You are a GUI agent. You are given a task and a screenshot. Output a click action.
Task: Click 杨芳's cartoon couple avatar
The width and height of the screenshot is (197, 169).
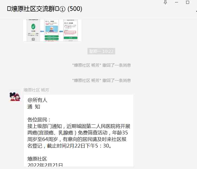[15, 96]
